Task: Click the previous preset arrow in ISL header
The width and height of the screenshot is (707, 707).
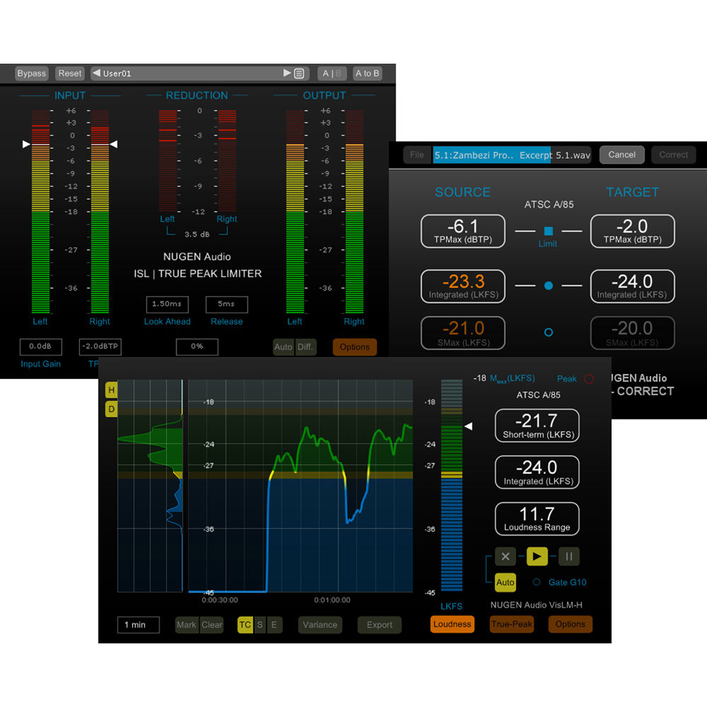Action: click(x=97, y=73)
